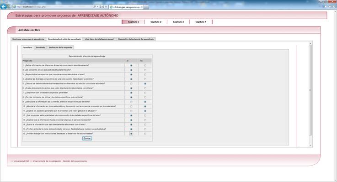Click the inner panel vertical scrollbar thumb
337x182 pixels.
coord(310,90)
